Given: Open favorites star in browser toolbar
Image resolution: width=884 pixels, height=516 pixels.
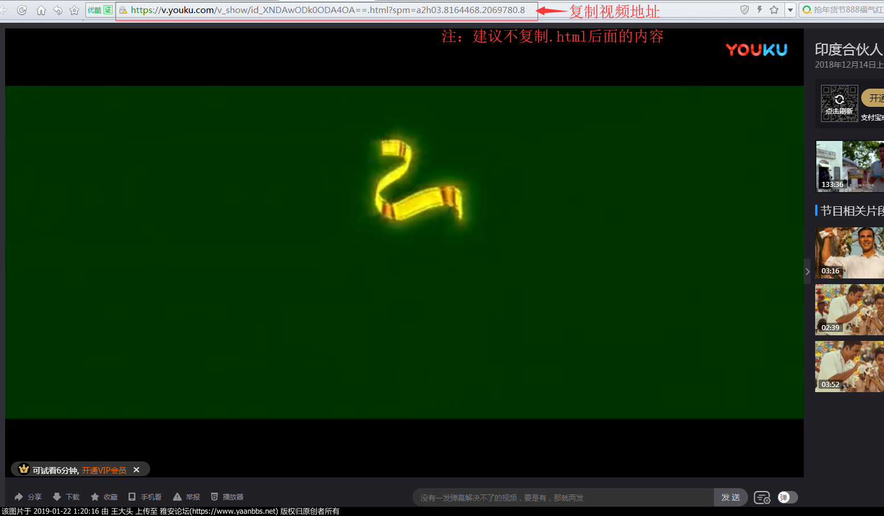Looking at the screenshot, I should [x=74, y=10].
